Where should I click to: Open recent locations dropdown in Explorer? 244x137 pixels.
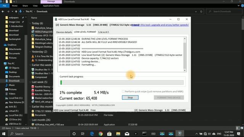(12, 11)
